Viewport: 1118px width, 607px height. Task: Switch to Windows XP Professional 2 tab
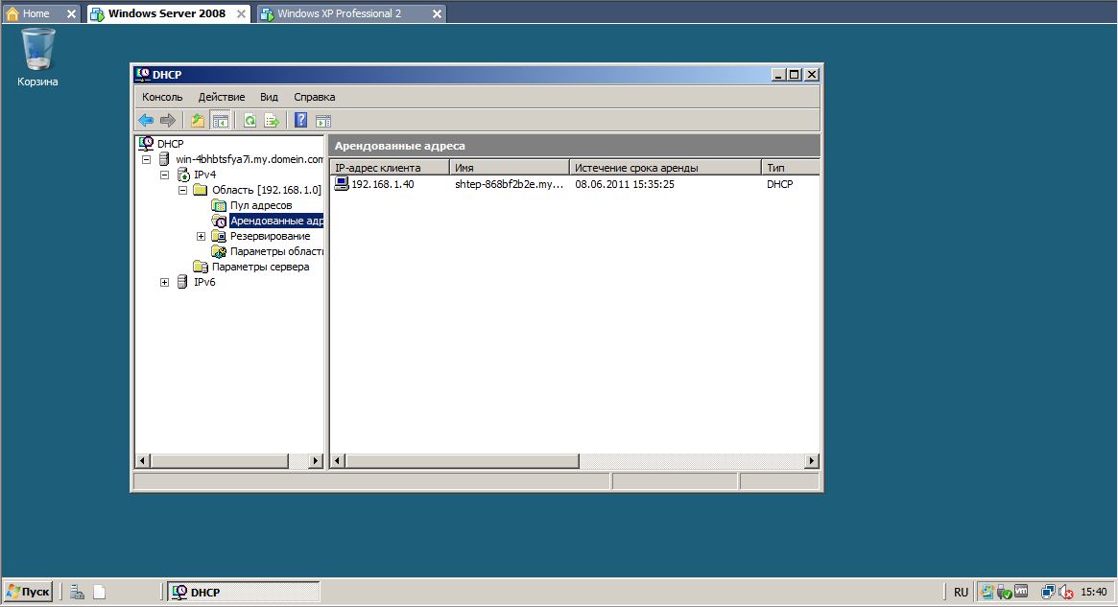click(x=340, y=13)
